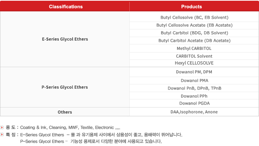259x146 pixels.
Task: Select Butyl Cellosolve Acetate (EB Acetate) row
Action: 194,25
